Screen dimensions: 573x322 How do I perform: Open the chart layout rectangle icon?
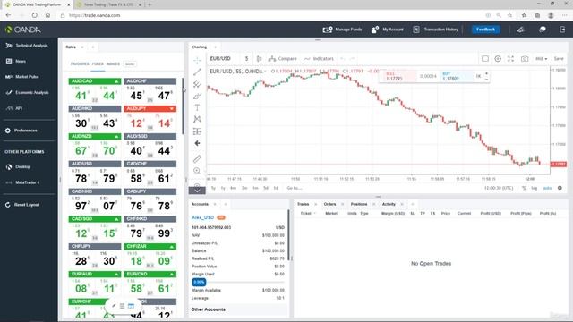click(x=485, y=59)
